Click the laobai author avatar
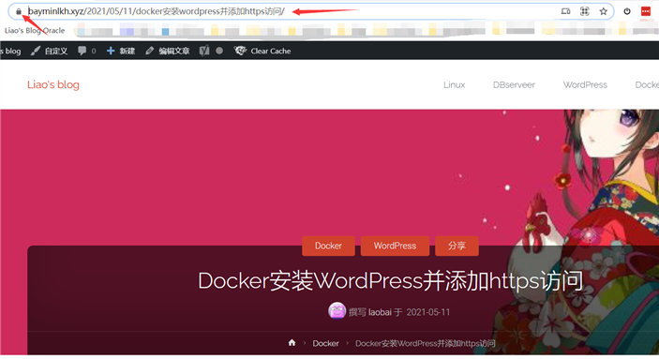The width and height of the screenshot is (659, 359). coord(337,311)
